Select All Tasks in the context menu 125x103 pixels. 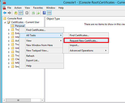point(41,35)
